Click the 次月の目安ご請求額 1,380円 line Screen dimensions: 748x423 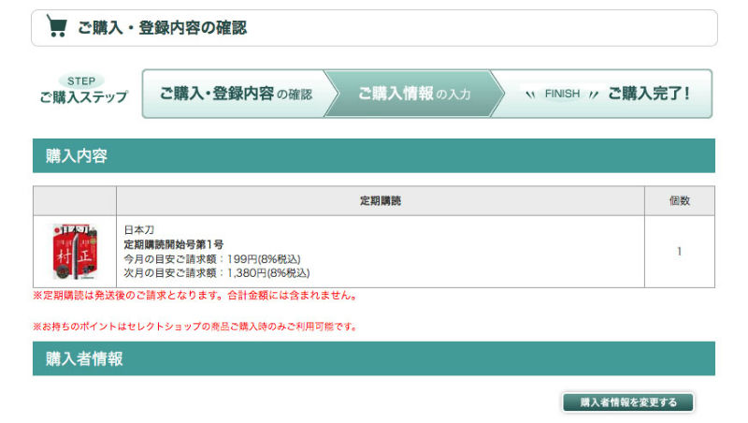click(x=216, y=272)
